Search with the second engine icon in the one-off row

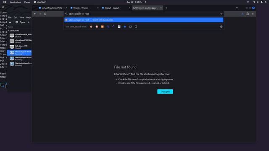(x=97, y=27)
